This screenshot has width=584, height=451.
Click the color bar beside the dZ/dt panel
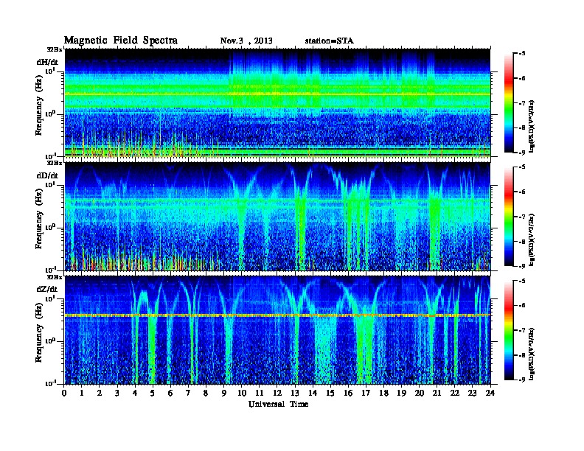click(509, 329)
